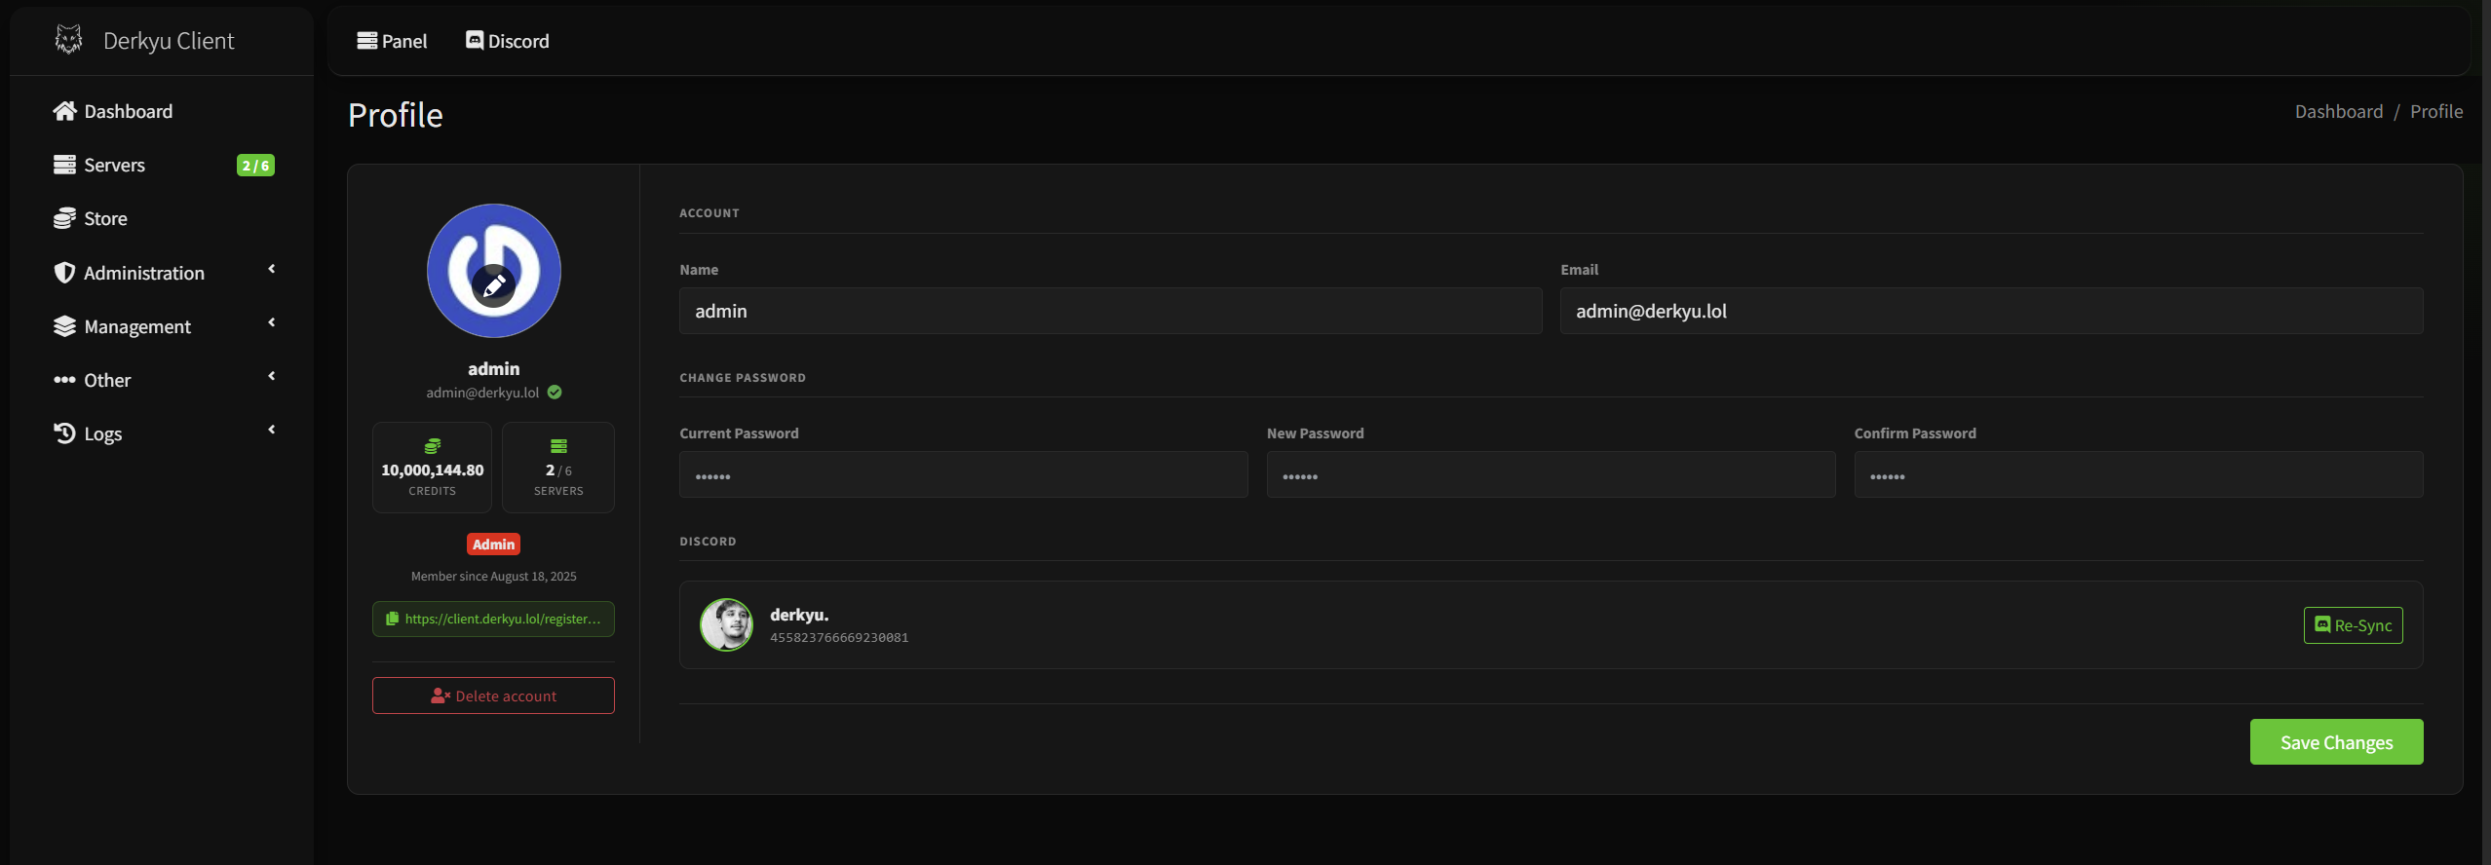Image resolution: width=2491 pixels, height=865 pixels.
Task: Click the servers icon on profile card
Action: [558, 446]
